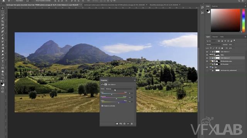Adjust the Cyan-Red slider
Image resolution: width=247 pixels, height=138 pixels.
tap(112, 95)
